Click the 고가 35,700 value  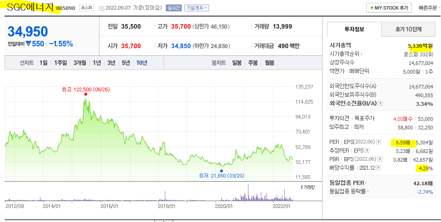pos(181,27)
